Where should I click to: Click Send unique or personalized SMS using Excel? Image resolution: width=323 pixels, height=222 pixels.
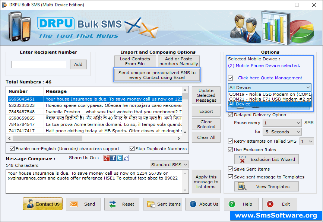(157, 75)
